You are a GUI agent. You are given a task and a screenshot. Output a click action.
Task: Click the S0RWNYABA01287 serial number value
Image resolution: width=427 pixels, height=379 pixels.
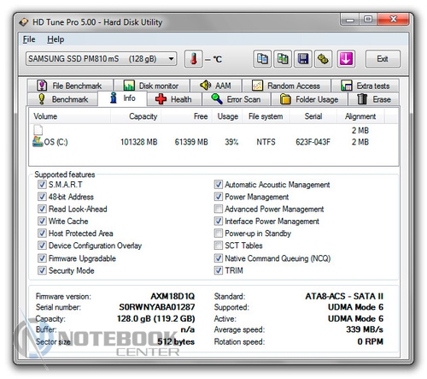click(157, 307)
